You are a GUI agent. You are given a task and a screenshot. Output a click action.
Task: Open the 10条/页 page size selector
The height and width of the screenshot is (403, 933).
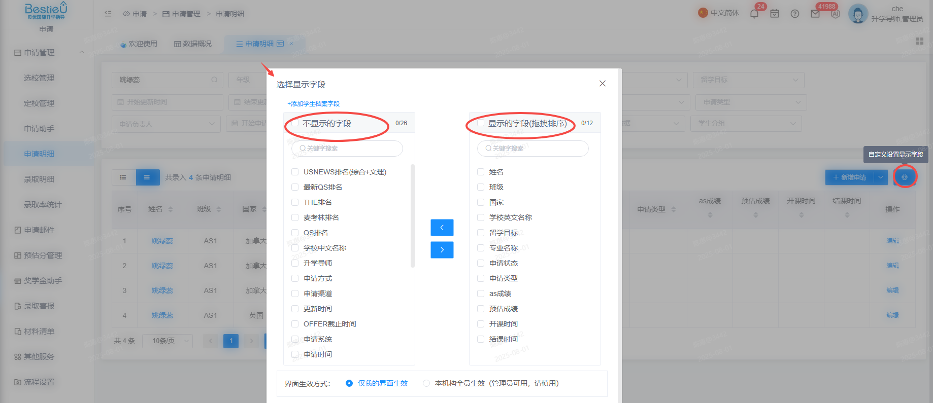[168, 341]
